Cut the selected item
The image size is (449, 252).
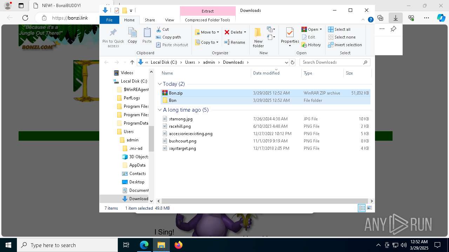tap(162, 29)
